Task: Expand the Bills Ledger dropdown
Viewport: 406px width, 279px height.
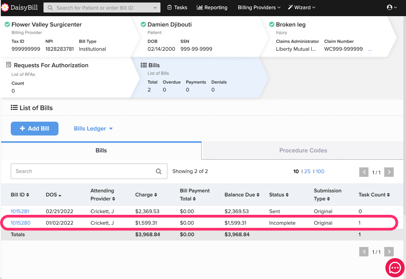Action: point(93,129)
